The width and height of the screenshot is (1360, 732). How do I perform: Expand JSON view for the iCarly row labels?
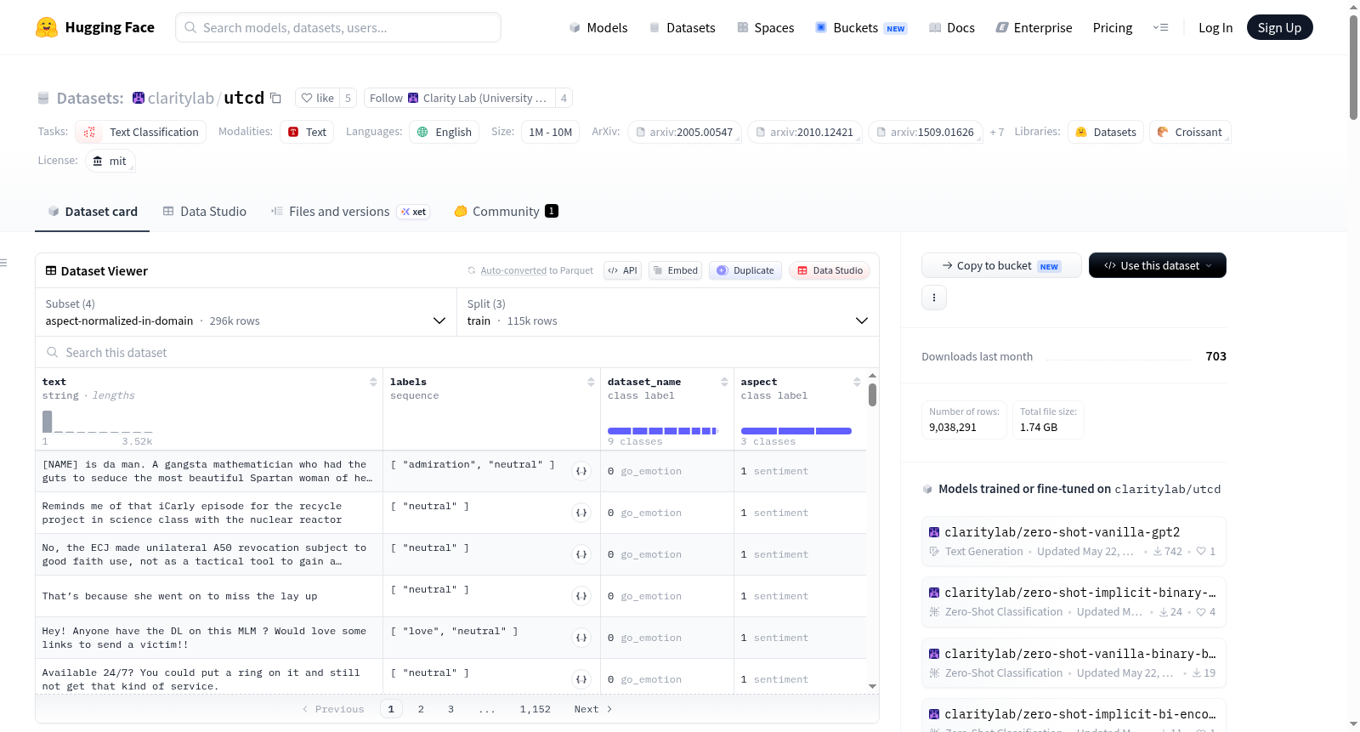581,513
